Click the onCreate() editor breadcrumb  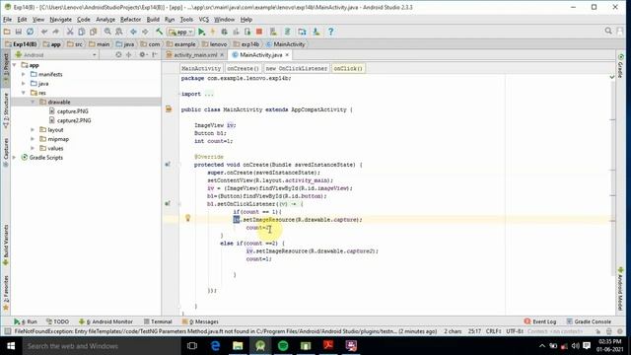pyautogui.click(x=243, y=68)
